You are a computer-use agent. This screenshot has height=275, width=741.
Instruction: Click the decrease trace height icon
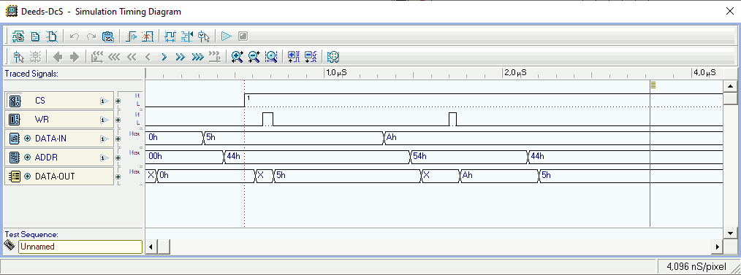311,57
